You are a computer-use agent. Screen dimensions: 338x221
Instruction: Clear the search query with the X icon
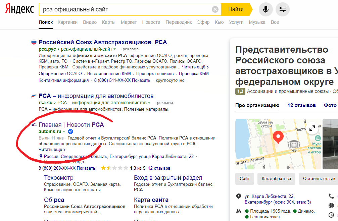click(215, 9)
